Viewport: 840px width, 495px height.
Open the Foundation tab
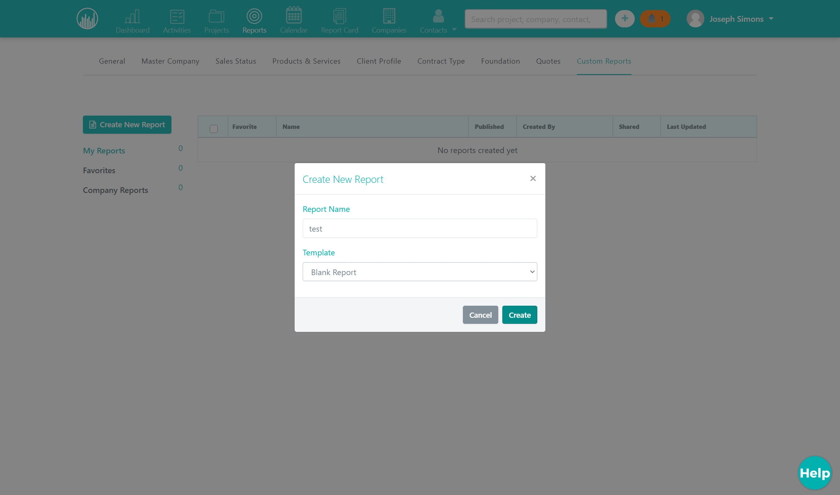click(x=500, y=61)
